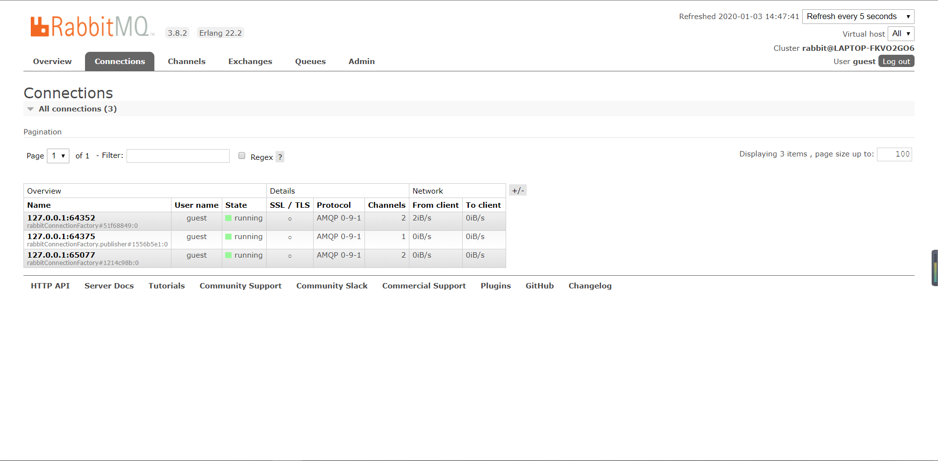Open the Regex help question mark
The image size is (938, 461).
point(280,157)
